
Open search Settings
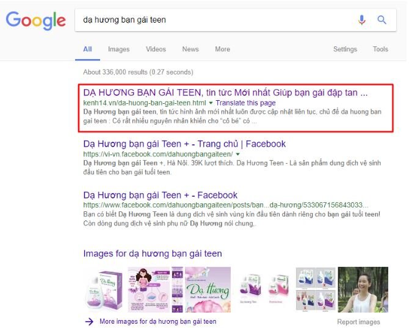[x=345, y=49]
